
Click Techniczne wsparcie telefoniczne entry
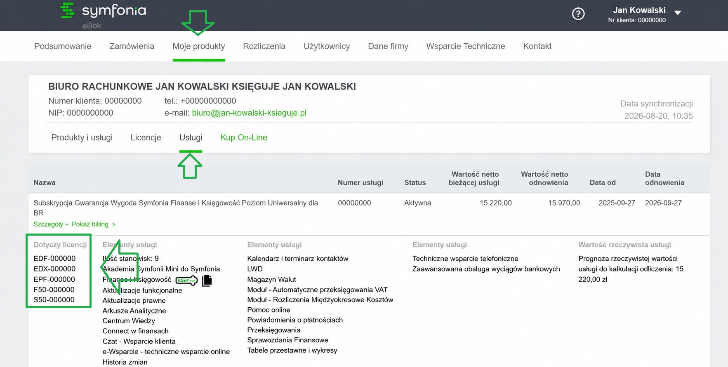point(465,258)
